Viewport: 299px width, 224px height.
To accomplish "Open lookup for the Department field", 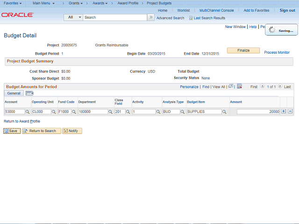I will click(x=110, y=112).
